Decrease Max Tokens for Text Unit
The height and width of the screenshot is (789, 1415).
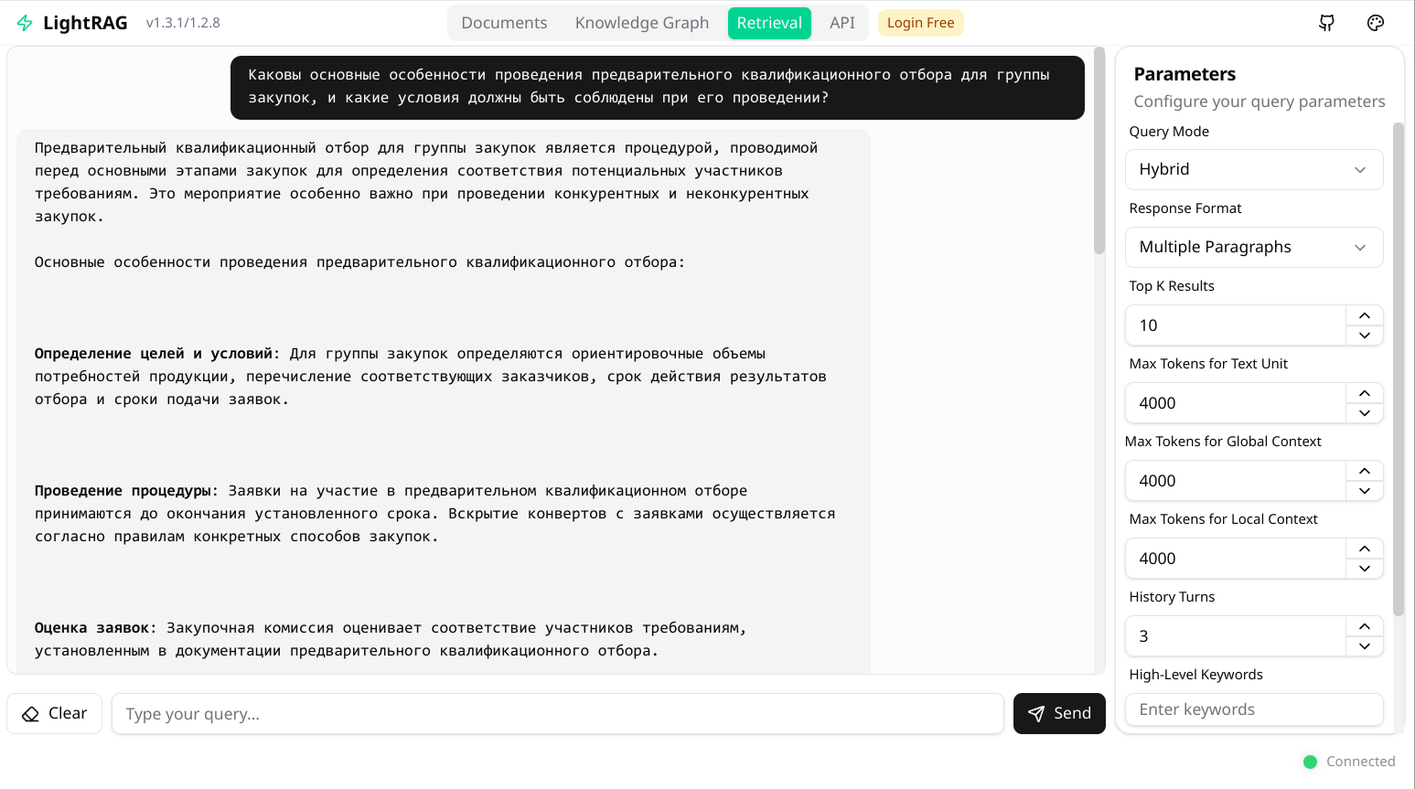(x=1364, y=413)
